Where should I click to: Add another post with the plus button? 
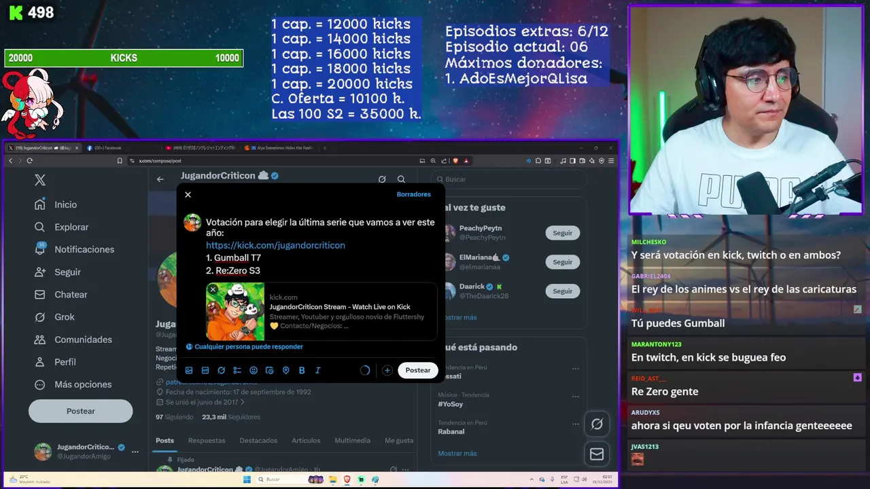click(387, 370)
